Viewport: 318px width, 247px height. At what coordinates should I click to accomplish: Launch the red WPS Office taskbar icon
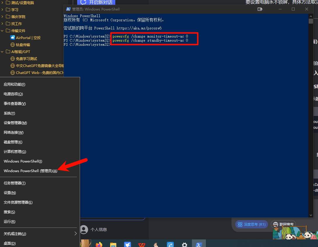coord(142,245)
